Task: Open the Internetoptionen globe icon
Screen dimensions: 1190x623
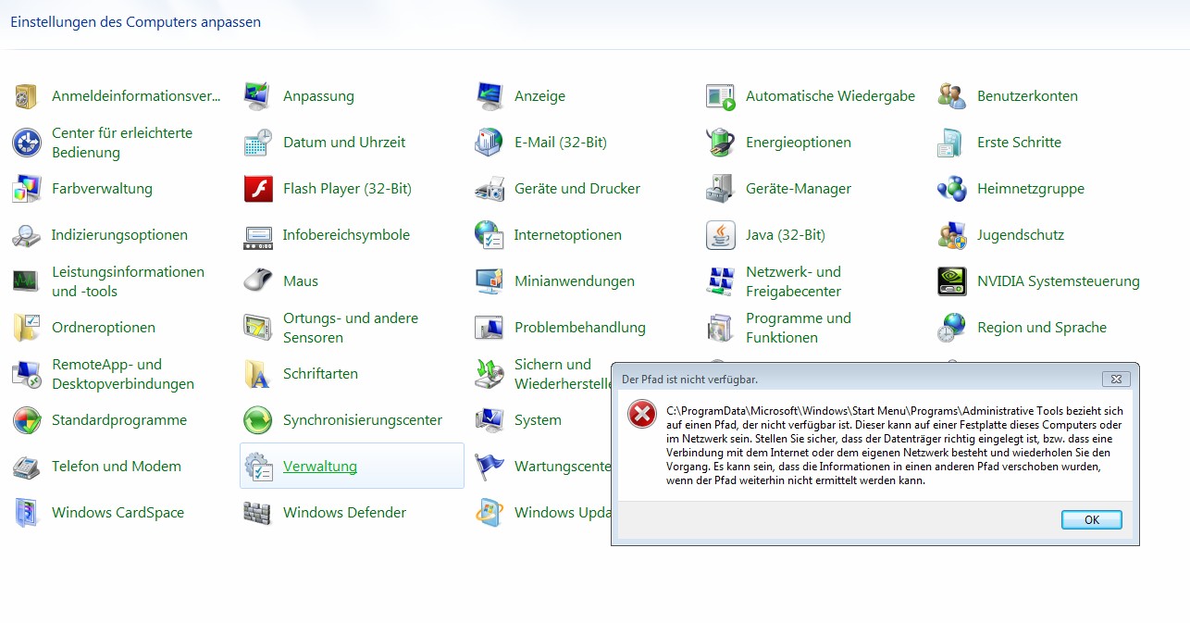Action: tap(489, 234)
